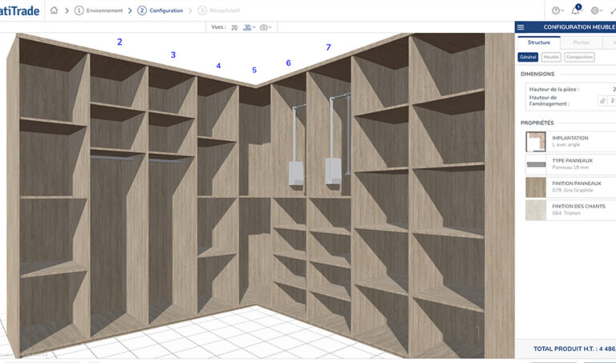616x363 pixels.
Task: Select the hanging rail in column 2
Action: tap(111, 158)
